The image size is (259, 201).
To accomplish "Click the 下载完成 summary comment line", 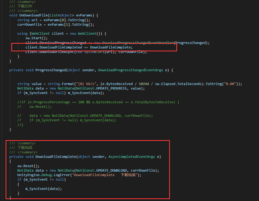I will pyautogui.click(x=21, y=148).
